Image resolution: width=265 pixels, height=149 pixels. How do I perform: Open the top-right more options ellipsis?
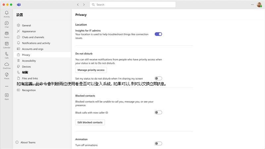point(252,5)
